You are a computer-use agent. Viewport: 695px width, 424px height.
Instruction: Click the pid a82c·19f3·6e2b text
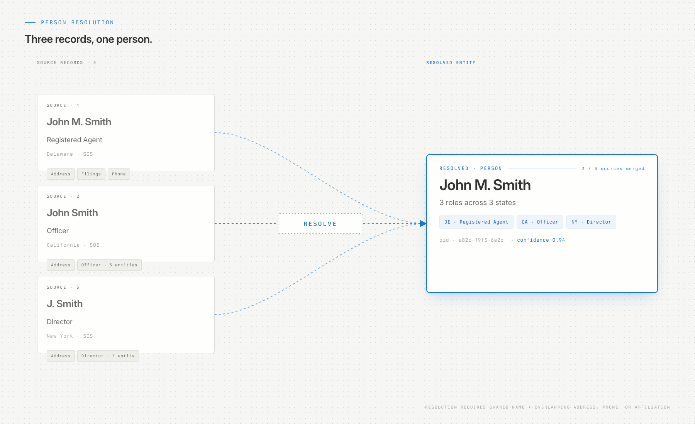tap(471, 240)
